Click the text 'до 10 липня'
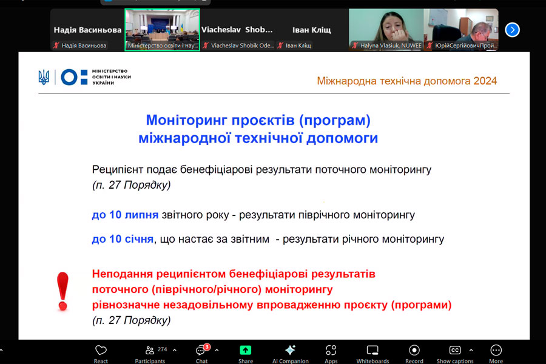 coord(125,215)
